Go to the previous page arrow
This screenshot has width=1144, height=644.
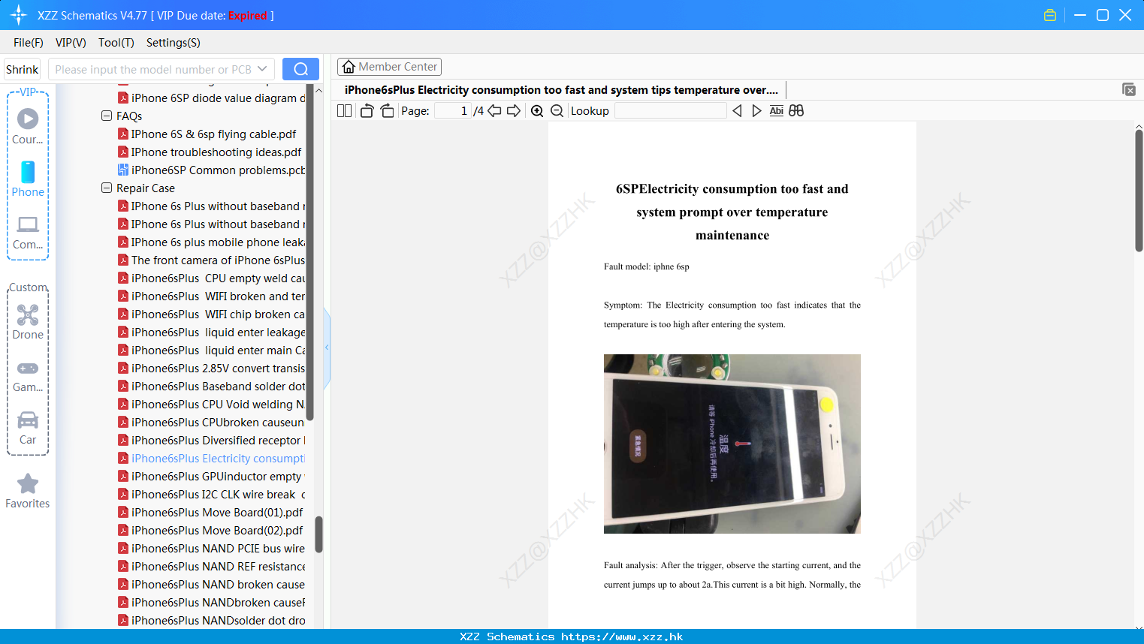[494, 110]
